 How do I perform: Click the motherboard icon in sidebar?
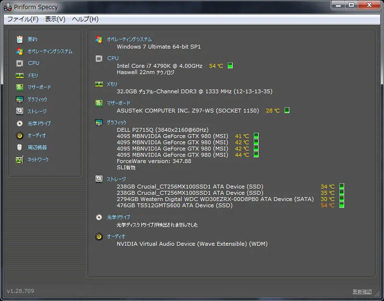pos(19,87)
